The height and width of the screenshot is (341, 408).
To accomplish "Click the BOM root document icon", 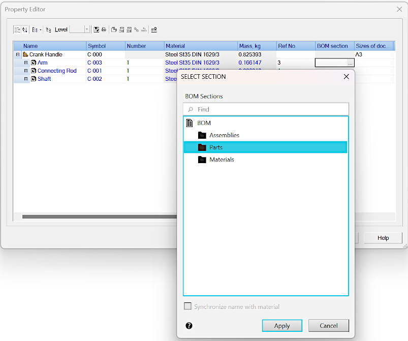I will point(190,123).
